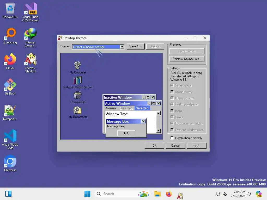Screen dimensions: 267x200
Task: Toggle Font names and styles checkbox
Action: coord(172,123)
